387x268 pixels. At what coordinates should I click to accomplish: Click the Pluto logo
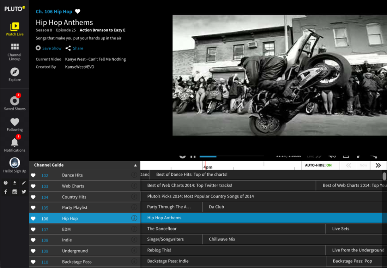[x=15, y=8]
